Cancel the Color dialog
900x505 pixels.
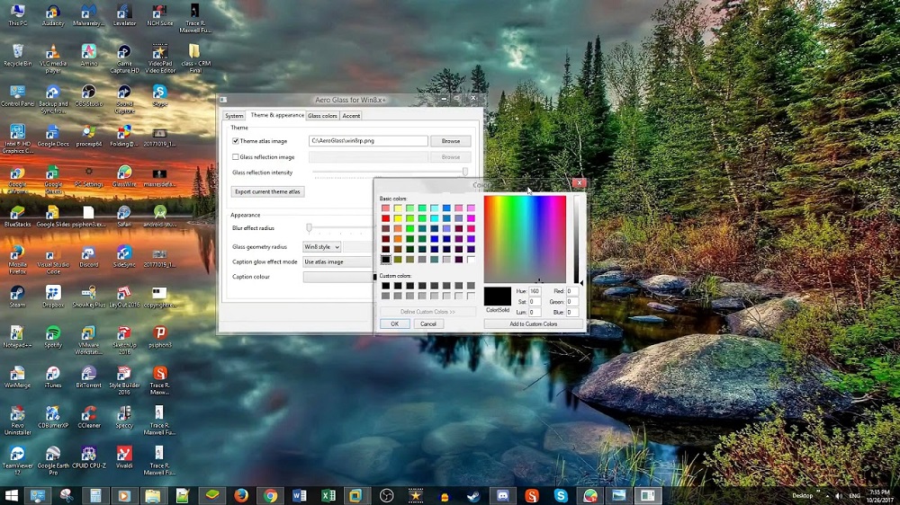point(428,323)
